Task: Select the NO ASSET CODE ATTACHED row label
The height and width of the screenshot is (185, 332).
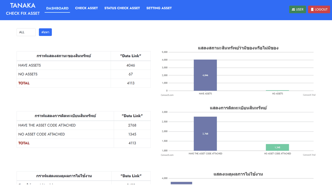Action: pyautogui.click(x=41, y=134)
